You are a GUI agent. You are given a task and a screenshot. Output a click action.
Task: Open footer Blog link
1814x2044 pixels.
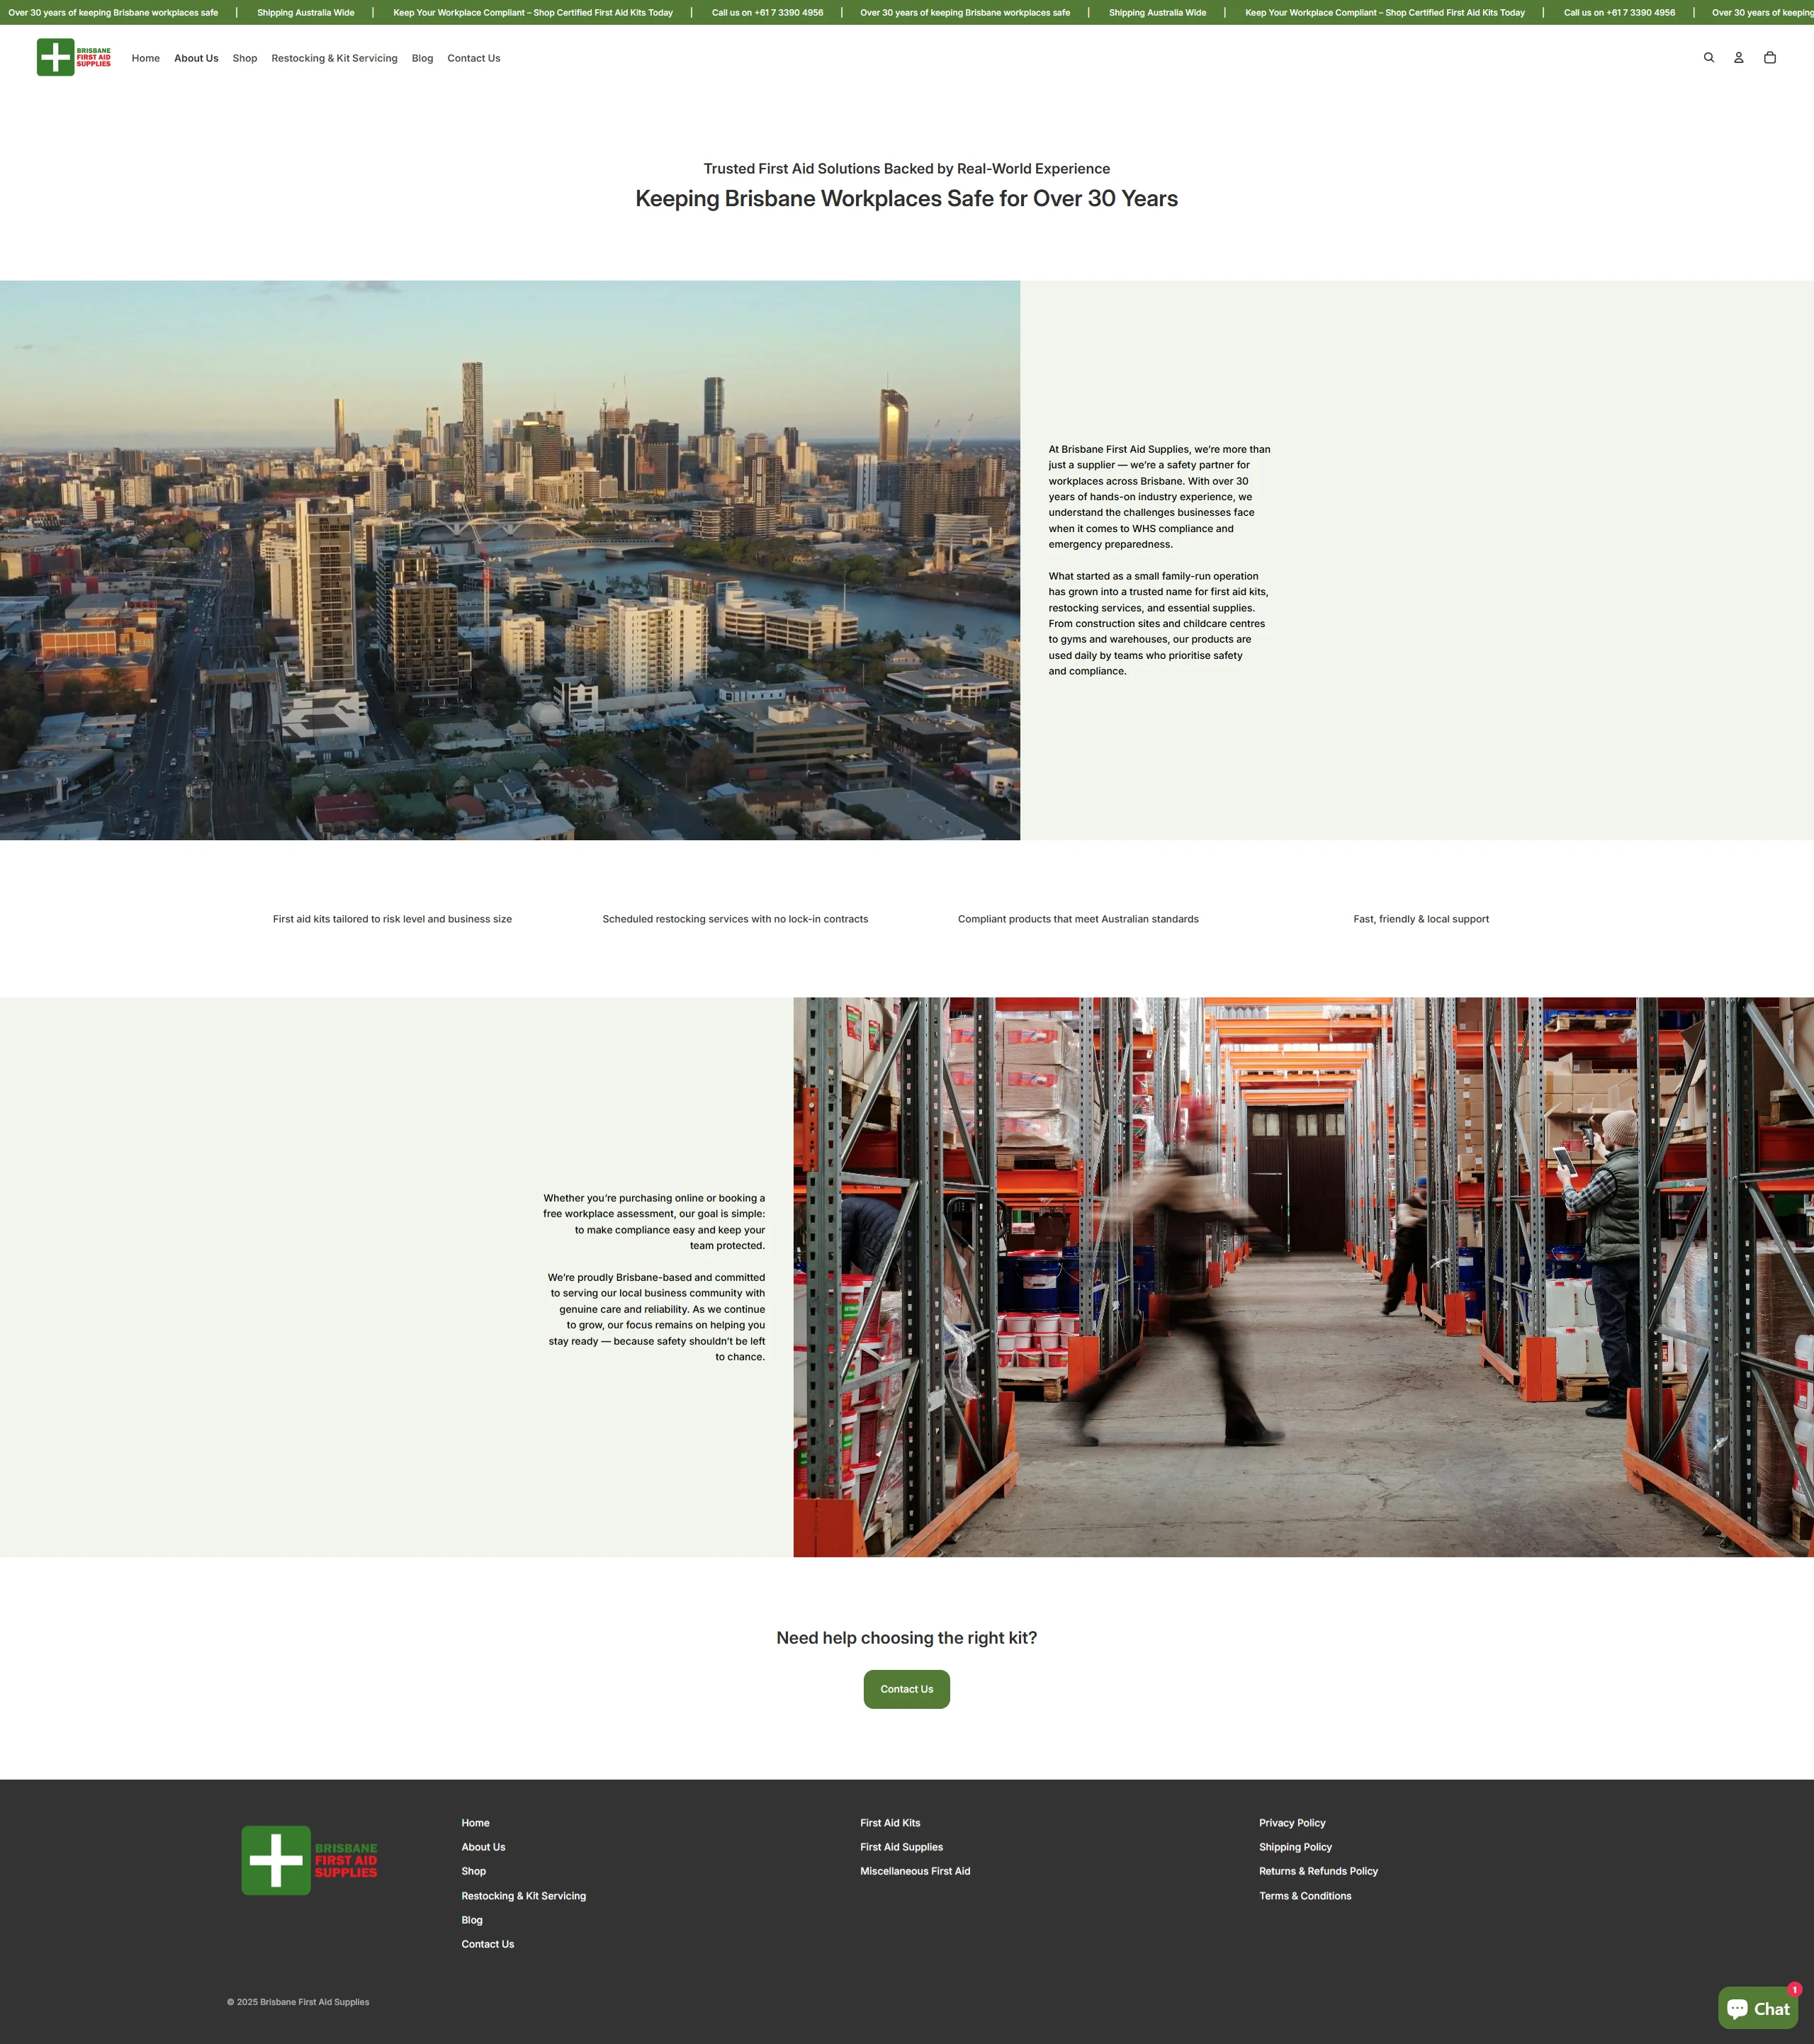tap(472, 1920)
